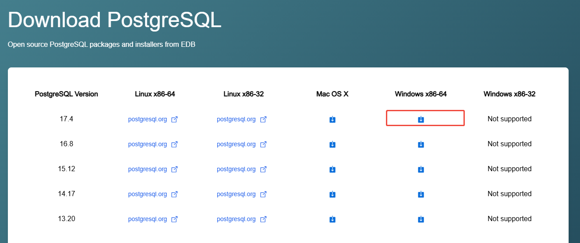The height and width of the screenshot is (243, 580).
Task: Open postgresql.org link for 13.20 Linux x86-64
Action: point(148,219)
